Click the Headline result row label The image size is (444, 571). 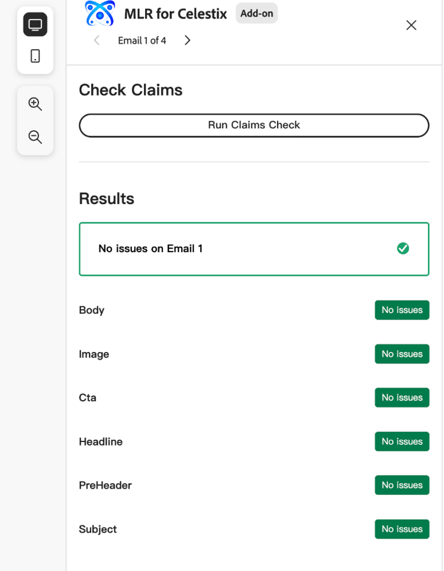[x=101, y=441]
